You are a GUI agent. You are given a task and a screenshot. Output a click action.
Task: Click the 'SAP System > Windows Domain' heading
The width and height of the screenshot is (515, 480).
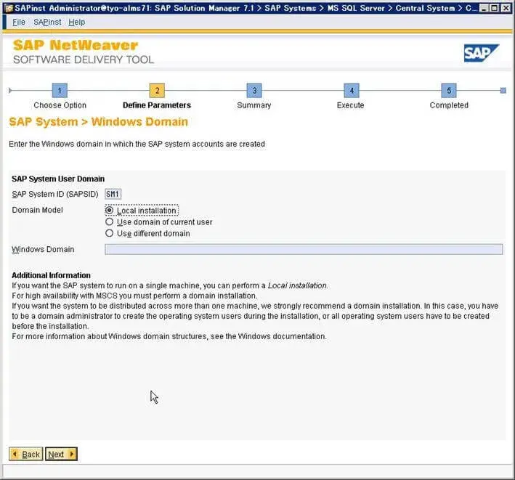click(99, 122)
